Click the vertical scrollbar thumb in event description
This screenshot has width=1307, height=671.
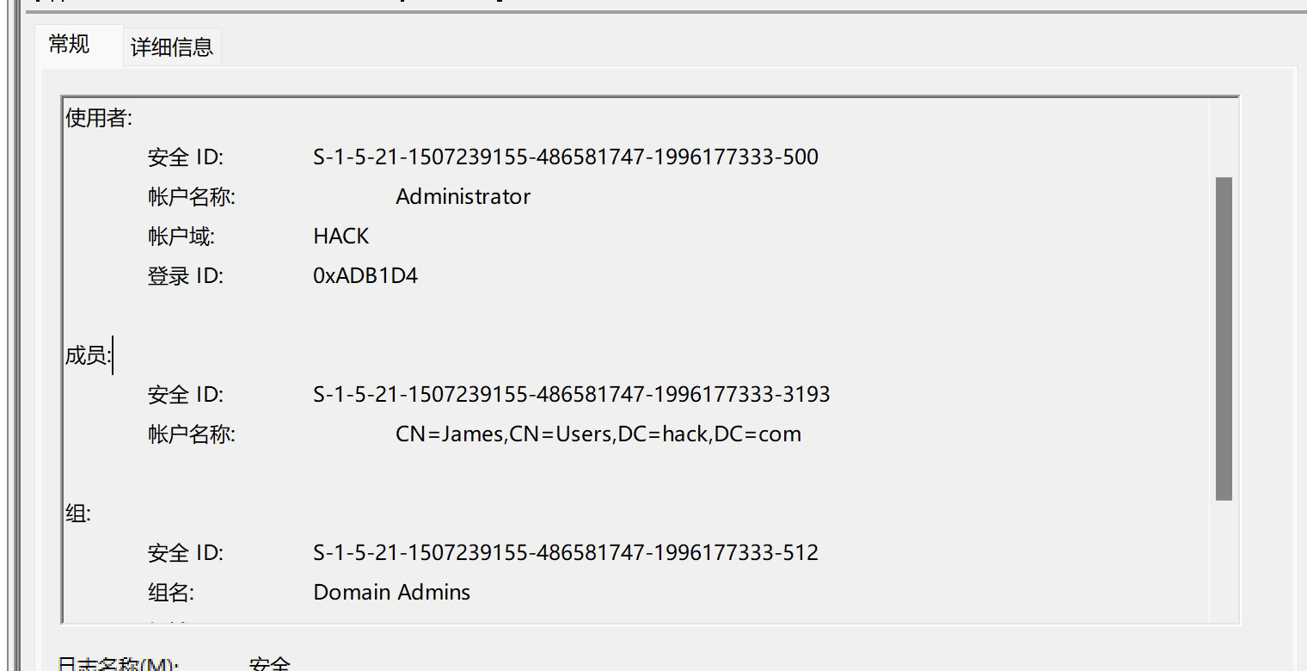tap(1224, 338)
